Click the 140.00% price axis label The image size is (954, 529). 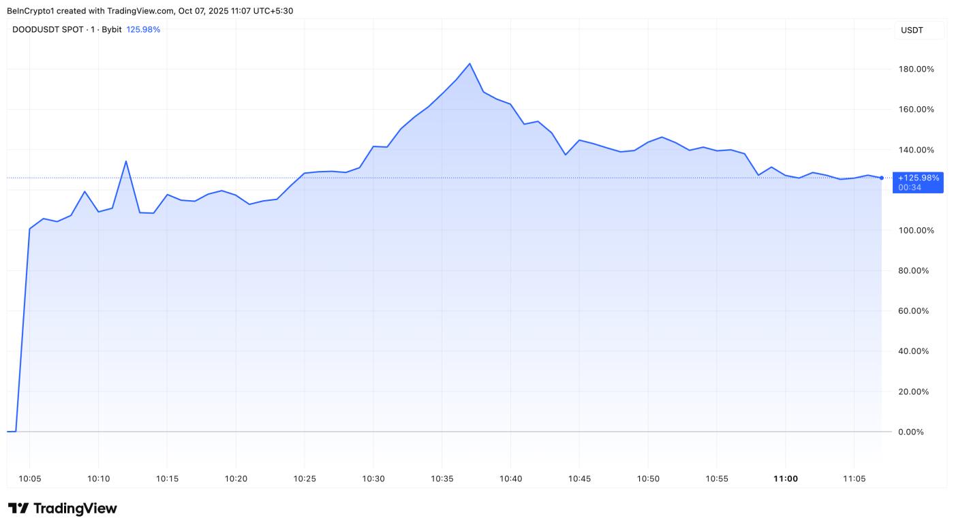coord(917,150)
